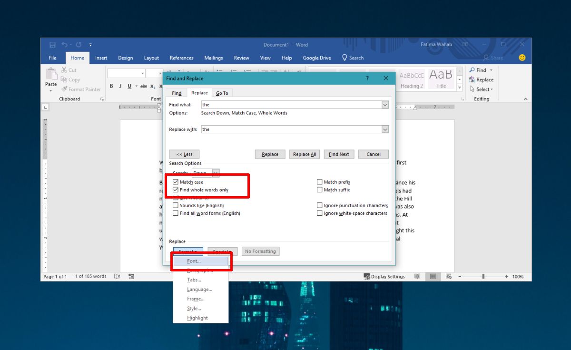Switch to the Go To tab

(222, 93)
